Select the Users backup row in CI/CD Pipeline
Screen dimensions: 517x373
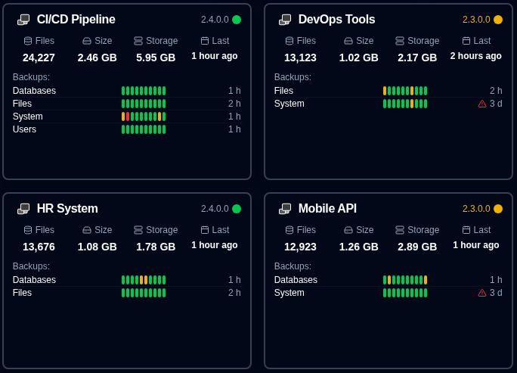point(127,129)
